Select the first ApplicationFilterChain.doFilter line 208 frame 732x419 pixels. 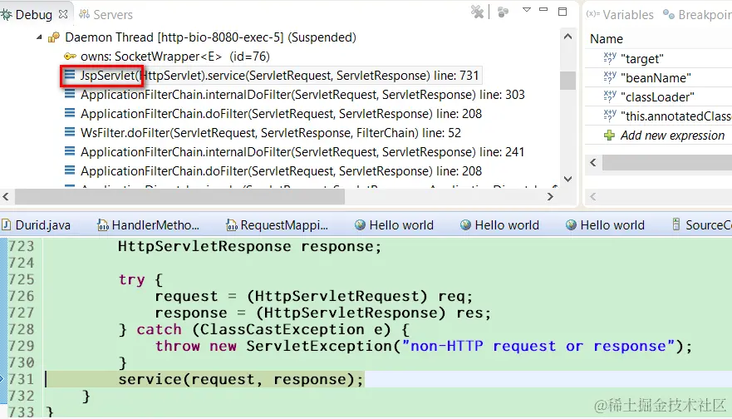tap(281, 114)
